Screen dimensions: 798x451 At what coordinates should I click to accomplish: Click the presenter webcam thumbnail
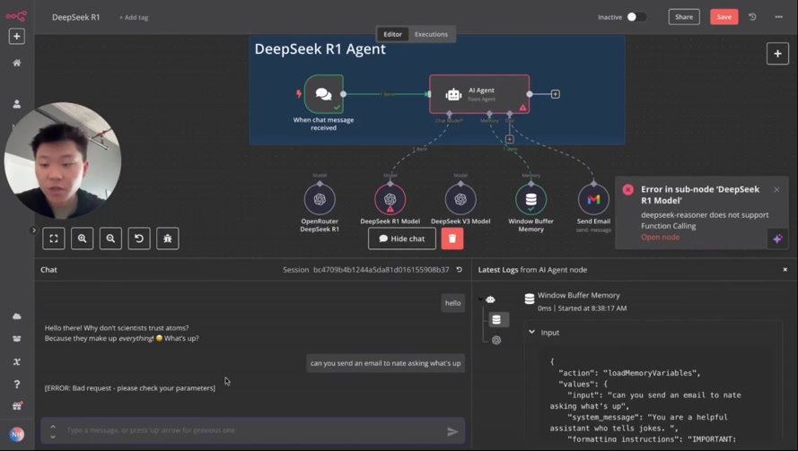(x=63, y=160)
